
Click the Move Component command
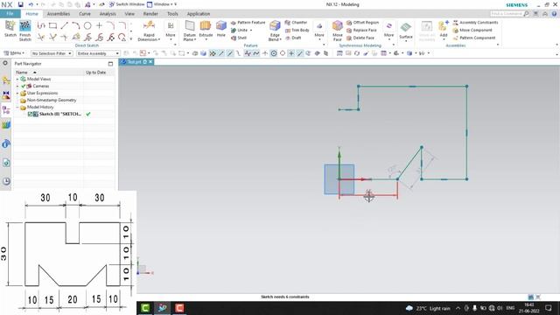(472, 31)
